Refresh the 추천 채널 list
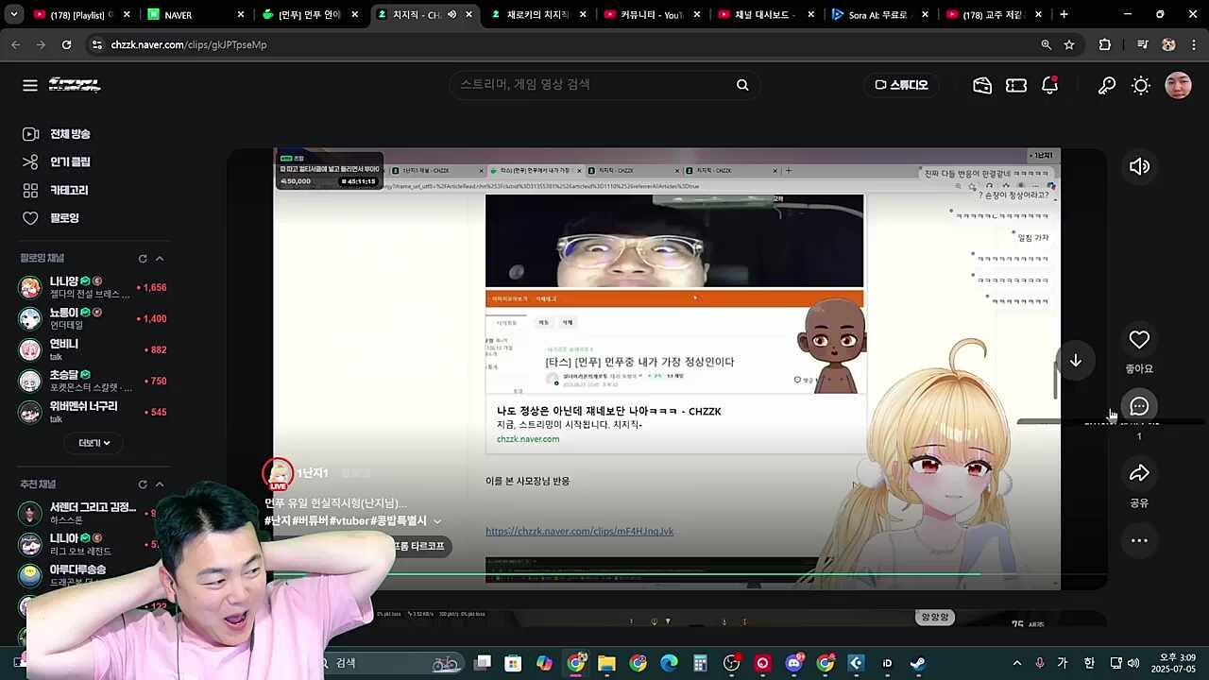The height and width of the screenshot is (680, 1209). click(x=143, y=484)
